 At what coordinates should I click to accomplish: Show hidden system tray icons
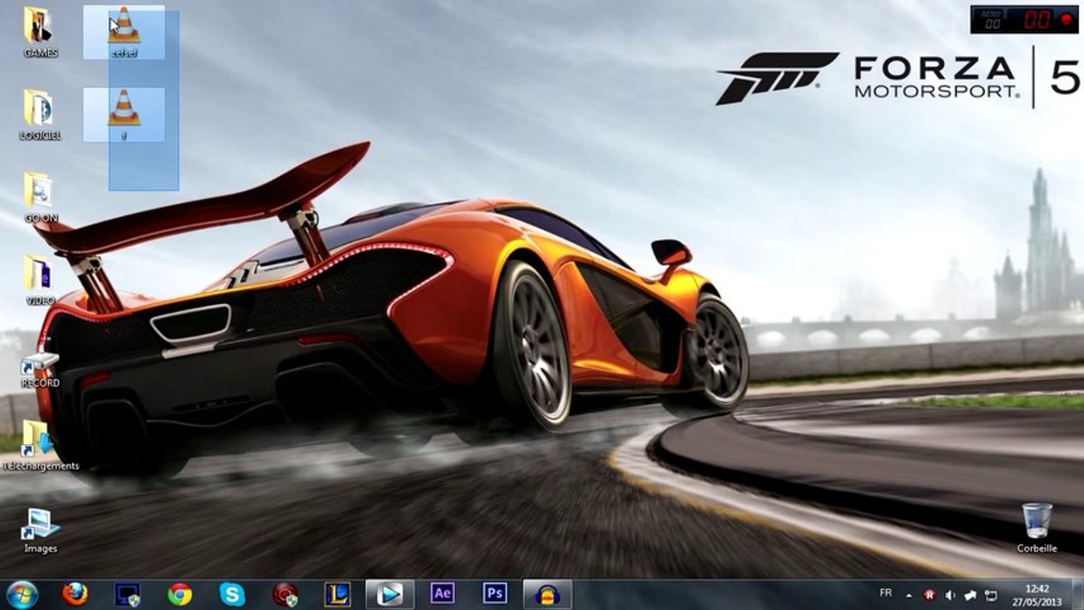[x=909, y=595]
